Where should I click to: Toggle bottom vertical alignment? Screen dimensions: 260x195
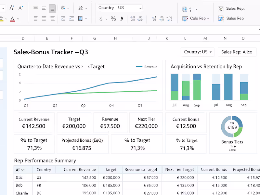pyautogui.click(x=52, y=8)
